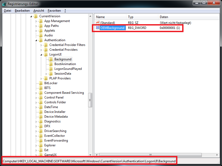
Task: Expand the PLAP Providers node
Action: [41, 79]
